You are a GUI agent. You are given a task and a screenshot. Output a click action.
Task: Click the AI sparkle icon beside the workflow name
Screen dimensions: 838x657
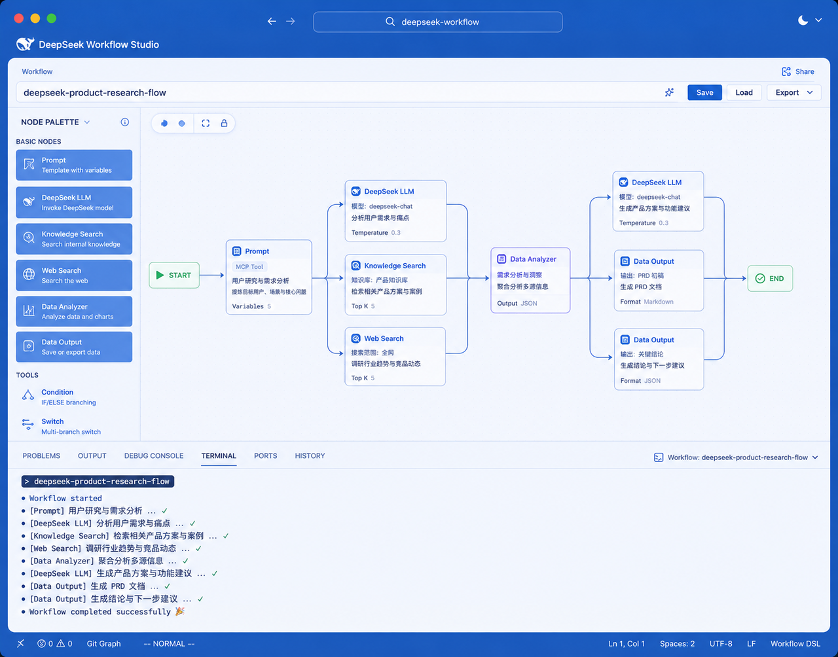click(669, 92)
